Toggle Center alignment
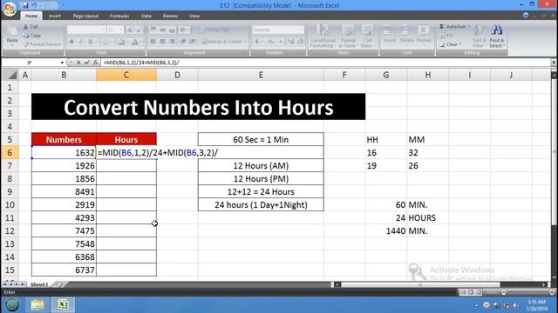558x313 pixels. point(163,42)
